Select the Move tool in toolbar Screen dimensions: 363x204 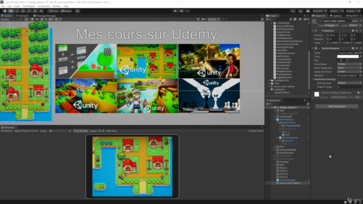pos(11,11)
